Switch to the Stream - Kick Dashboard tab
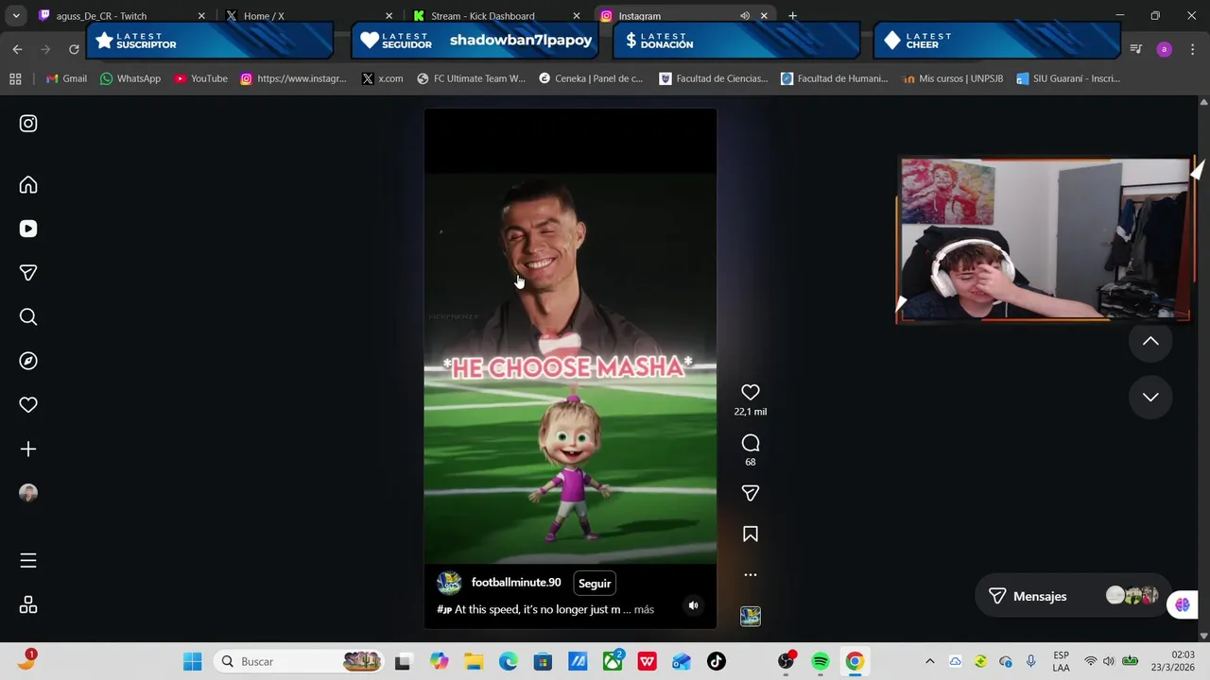 click(x=496, y=16)
